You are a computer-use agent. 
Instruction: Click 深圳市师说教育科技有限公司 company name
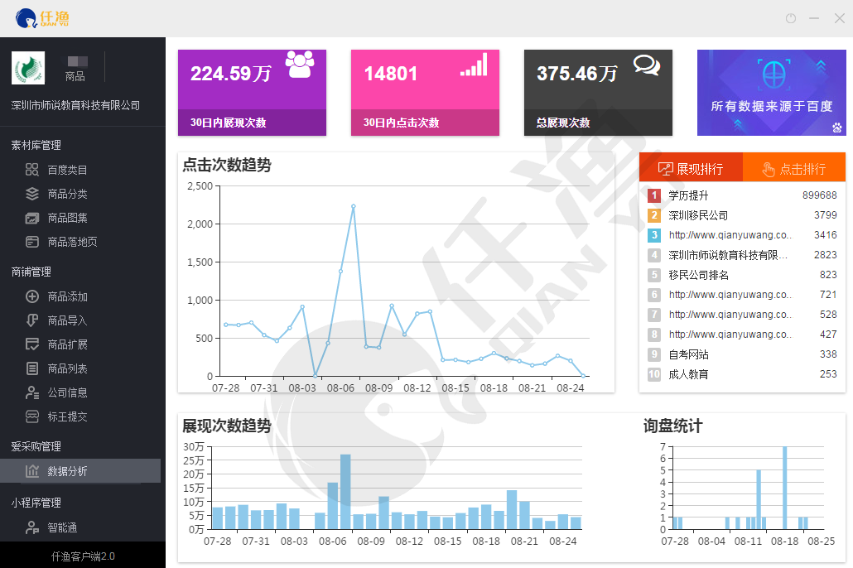tap(75, 105)
